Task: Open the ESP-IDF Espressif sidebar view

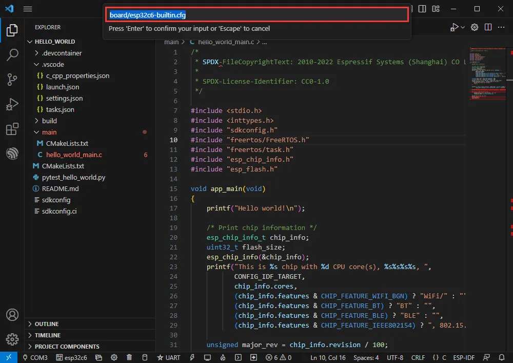Action: click(x=12, y=154)
